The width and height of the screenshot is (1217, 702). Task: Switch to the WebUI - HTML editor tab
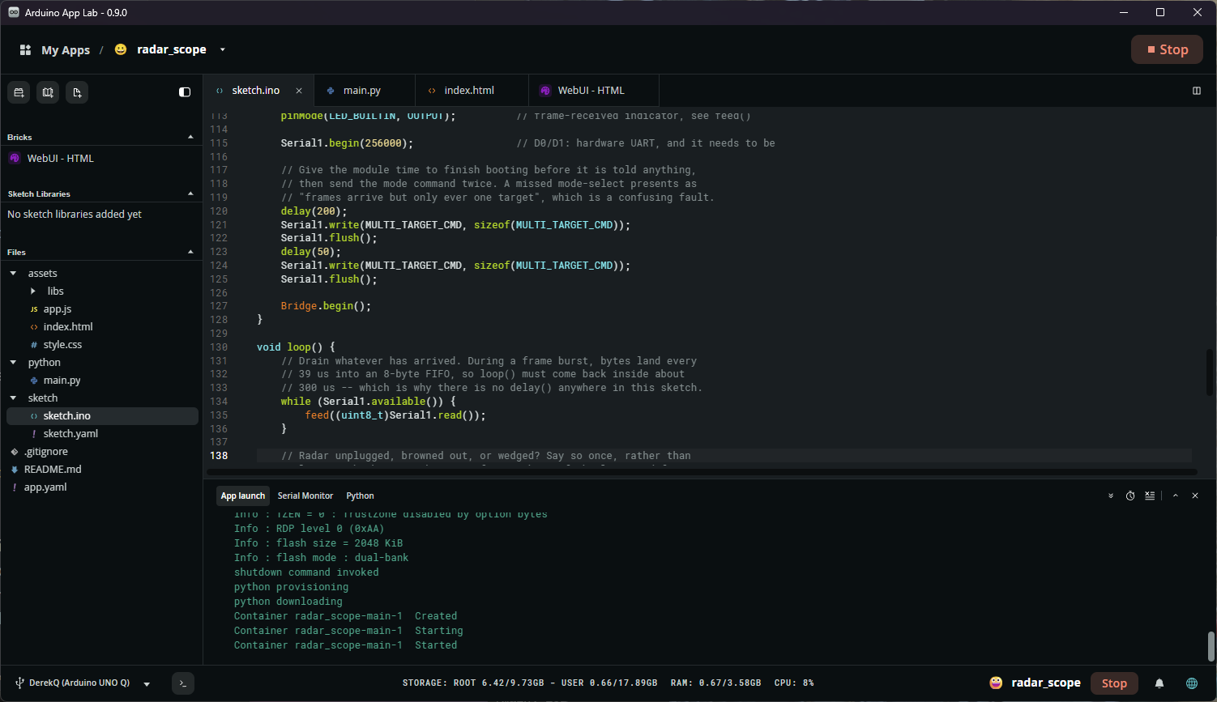pos(591,91)
